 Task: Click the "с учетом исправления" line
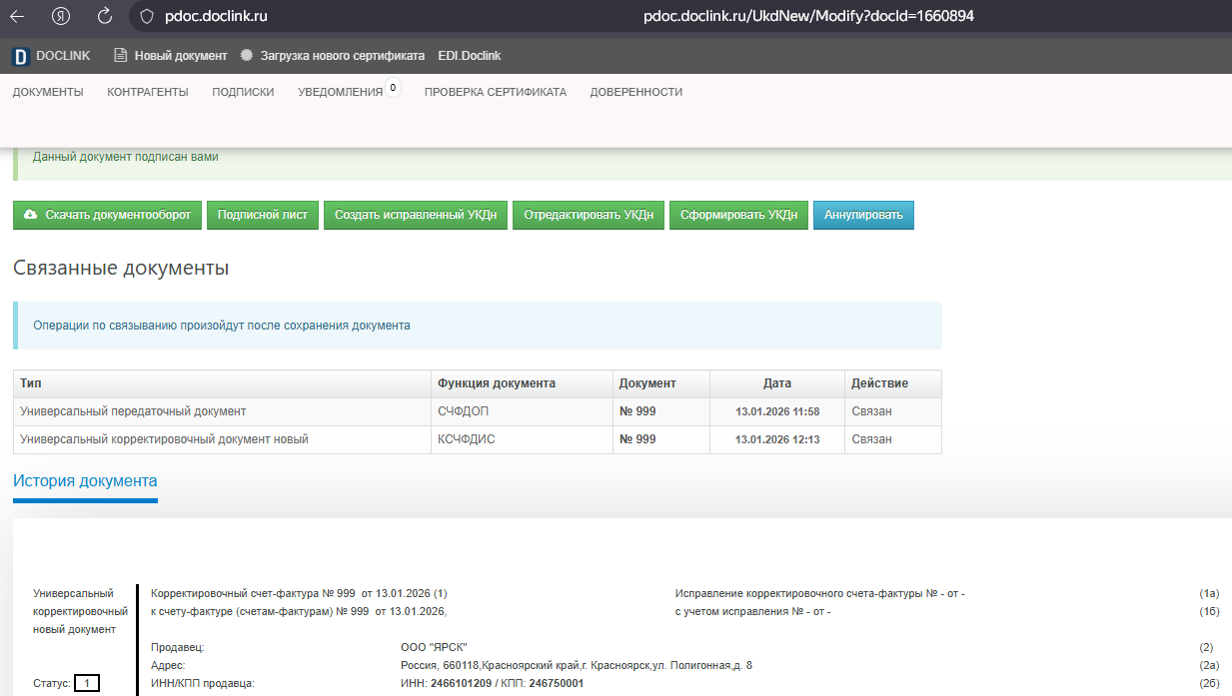click(x=753, y=611)
